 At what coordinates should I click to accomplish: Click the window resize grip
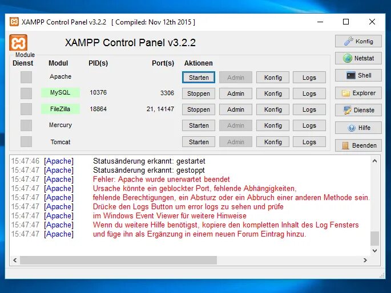click(382, 275)
